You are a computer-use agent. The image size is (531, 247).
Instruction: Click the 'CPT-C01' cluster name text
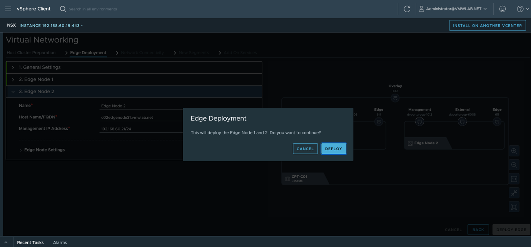(299, 176)
